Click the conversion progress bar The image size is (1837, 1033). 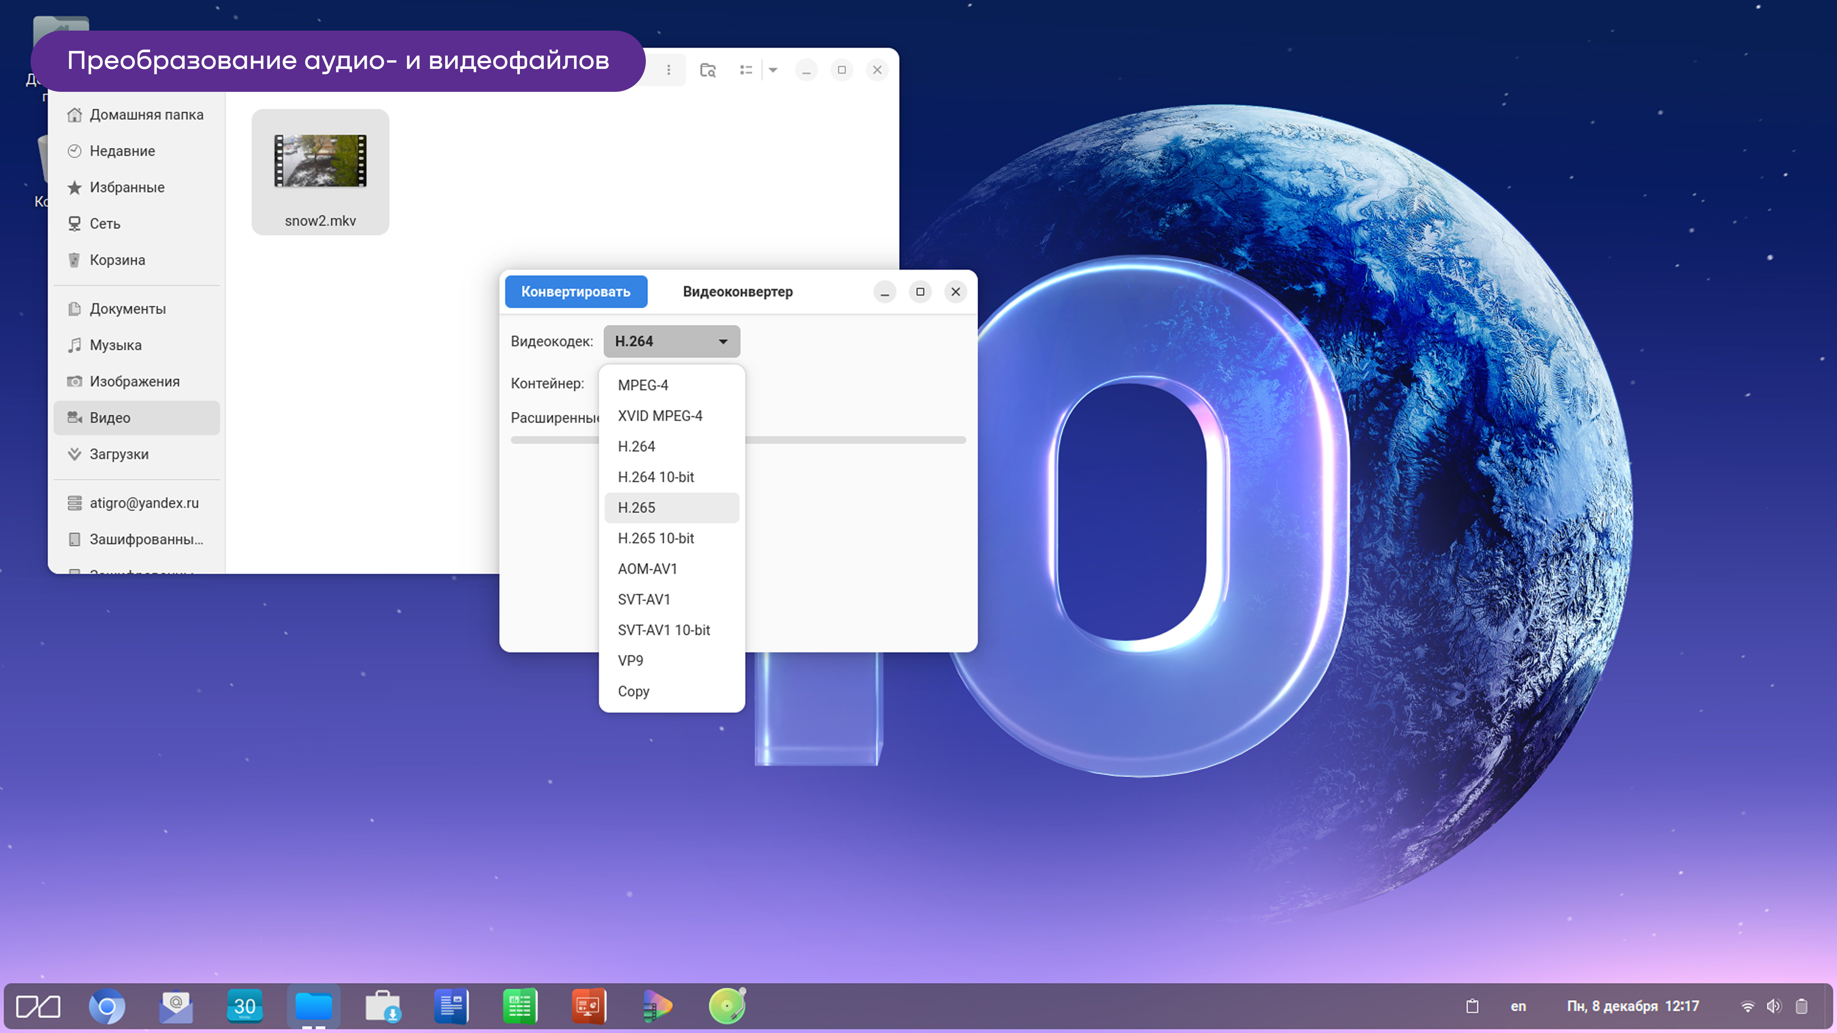click(x=856, y=440)
